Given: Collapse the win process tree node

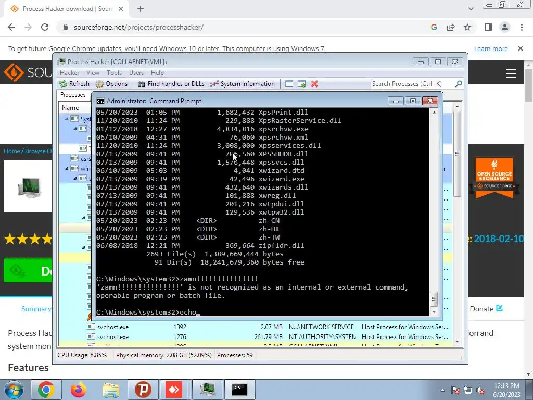Looking at the screenshot, I should pos(67,168).
